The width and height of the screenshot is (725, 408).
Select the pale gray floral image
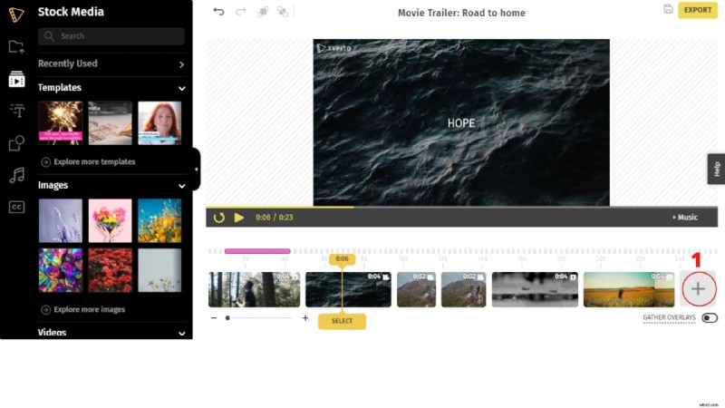[159, 270]
